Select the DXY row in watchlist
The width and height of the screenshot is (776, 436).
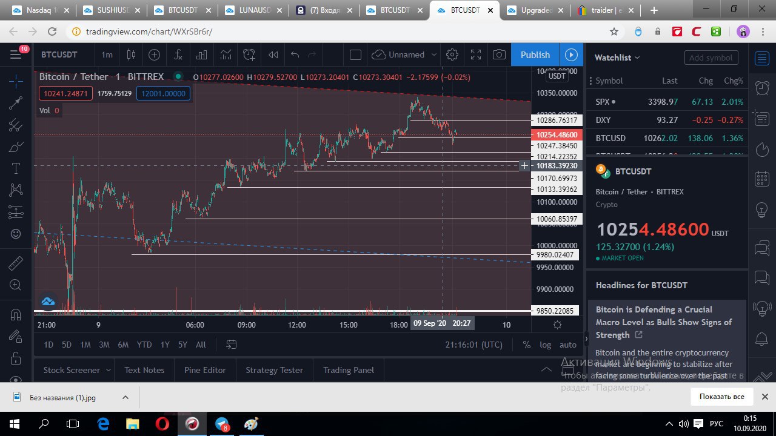pyautogui.click(x=667, y=120)
